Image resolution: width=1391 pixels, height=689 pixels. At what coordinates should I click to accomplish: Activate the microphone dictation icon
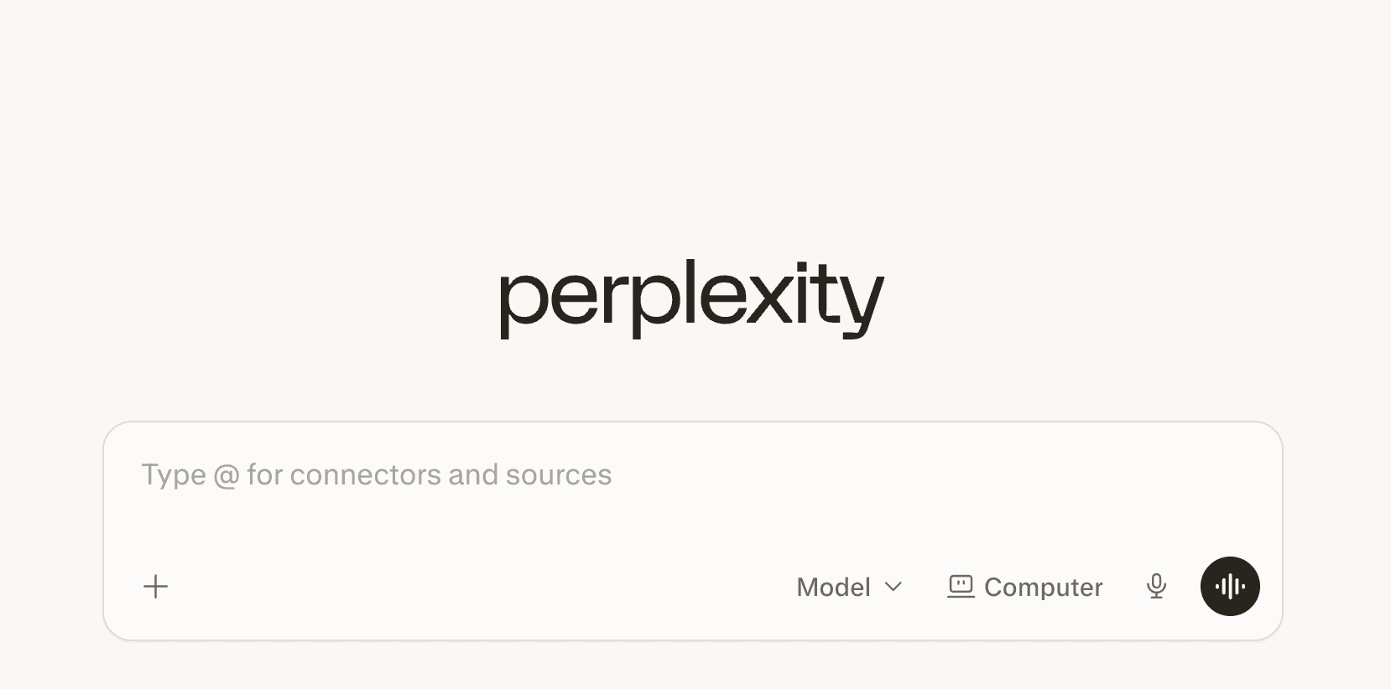coord(1156,586)
